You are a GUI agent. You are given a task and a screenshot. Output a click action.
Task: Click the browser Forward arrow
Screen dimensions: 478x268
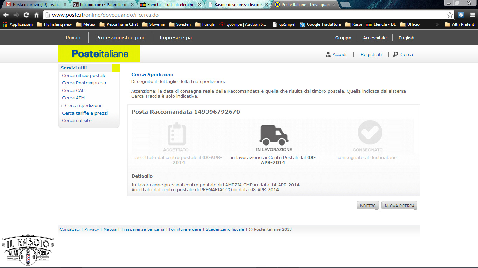(16, 15)
